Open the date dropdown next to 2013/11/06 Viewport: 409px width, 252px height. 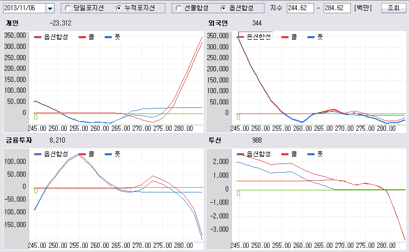click(x=50, y=8)
